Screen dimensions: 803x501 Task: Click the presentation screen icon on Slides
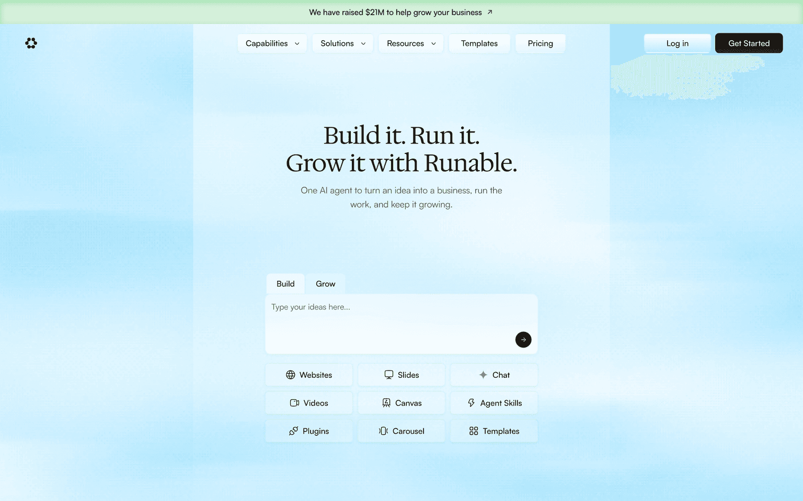pos(389,375)
